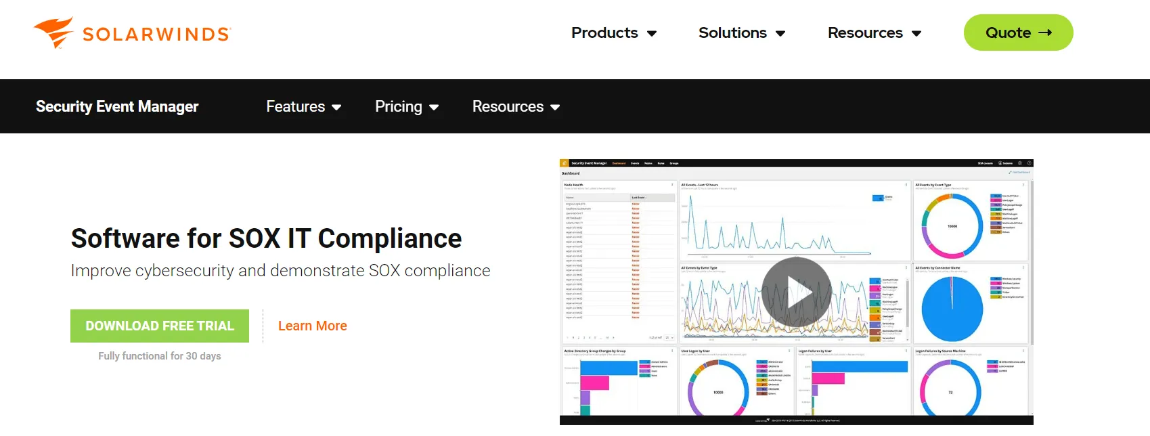Click the green Quote button

(1019, 32)
